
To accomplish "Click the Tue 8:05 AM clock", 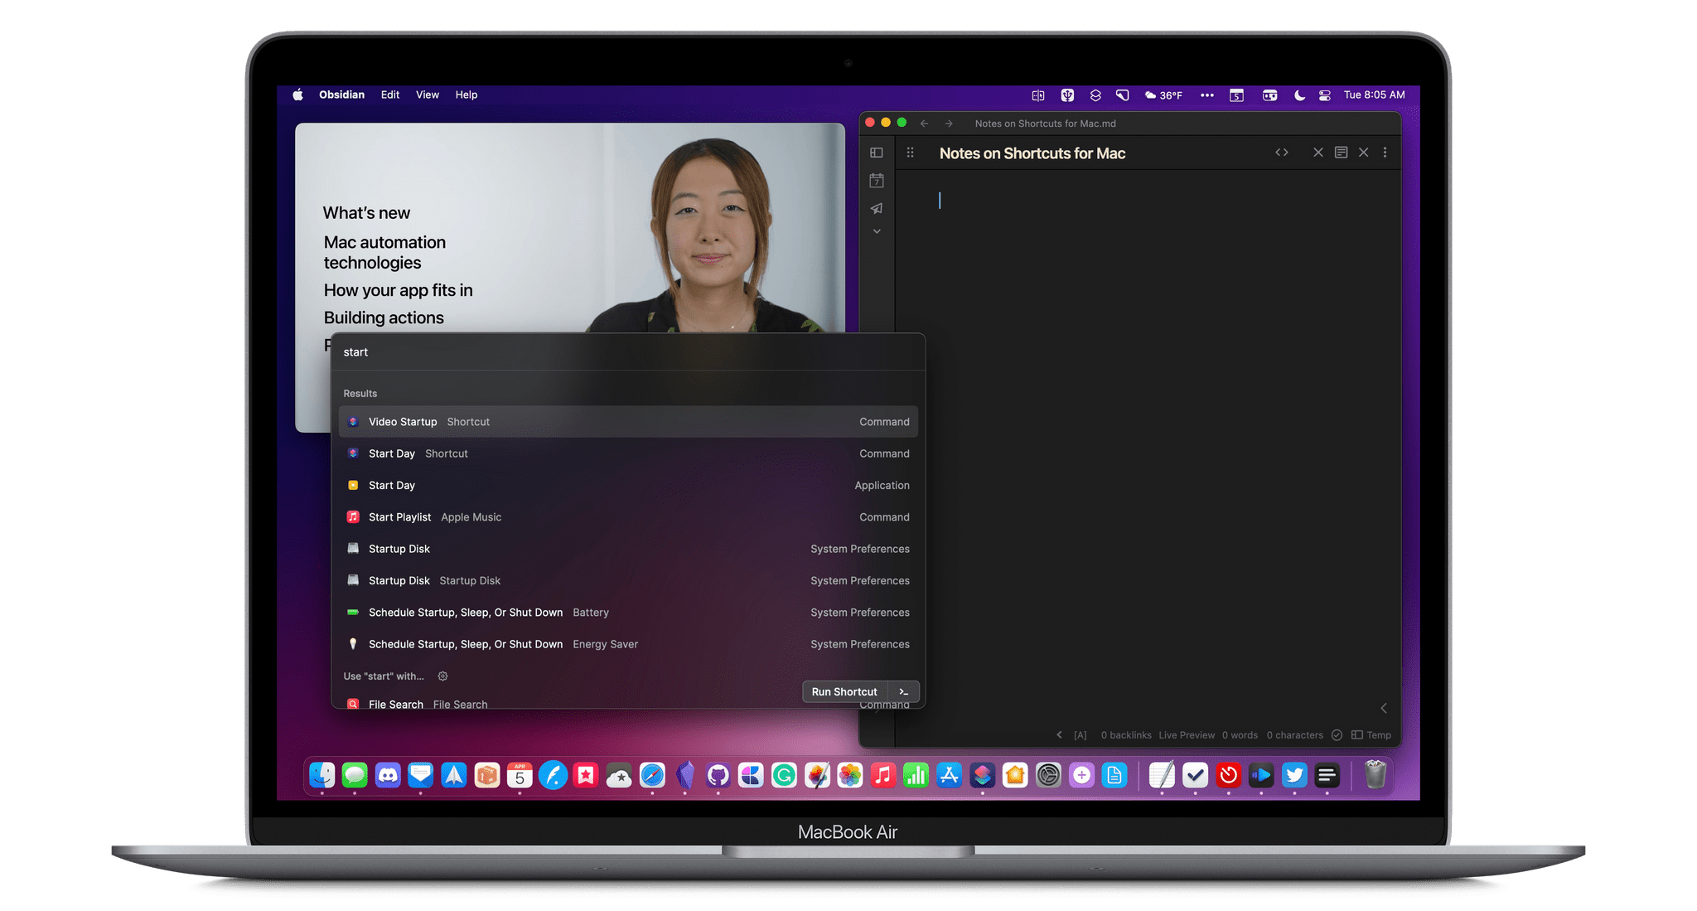I will tap(1375, 95).
